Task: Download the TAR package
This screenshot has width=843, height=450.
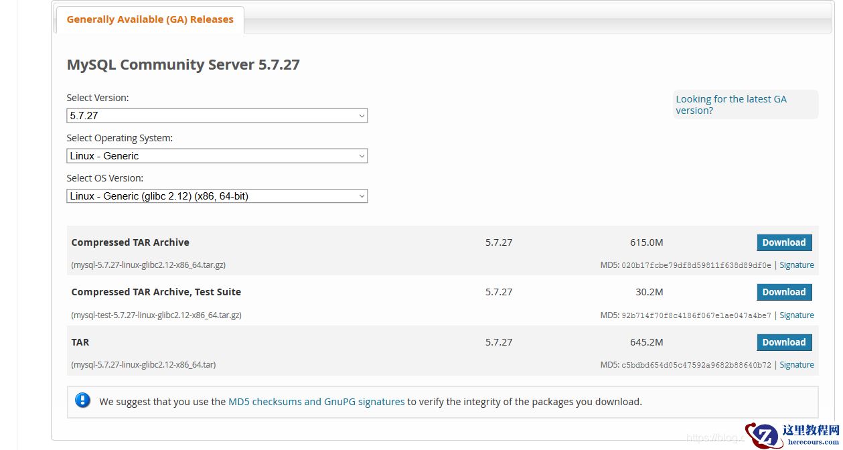Action: 783,342
